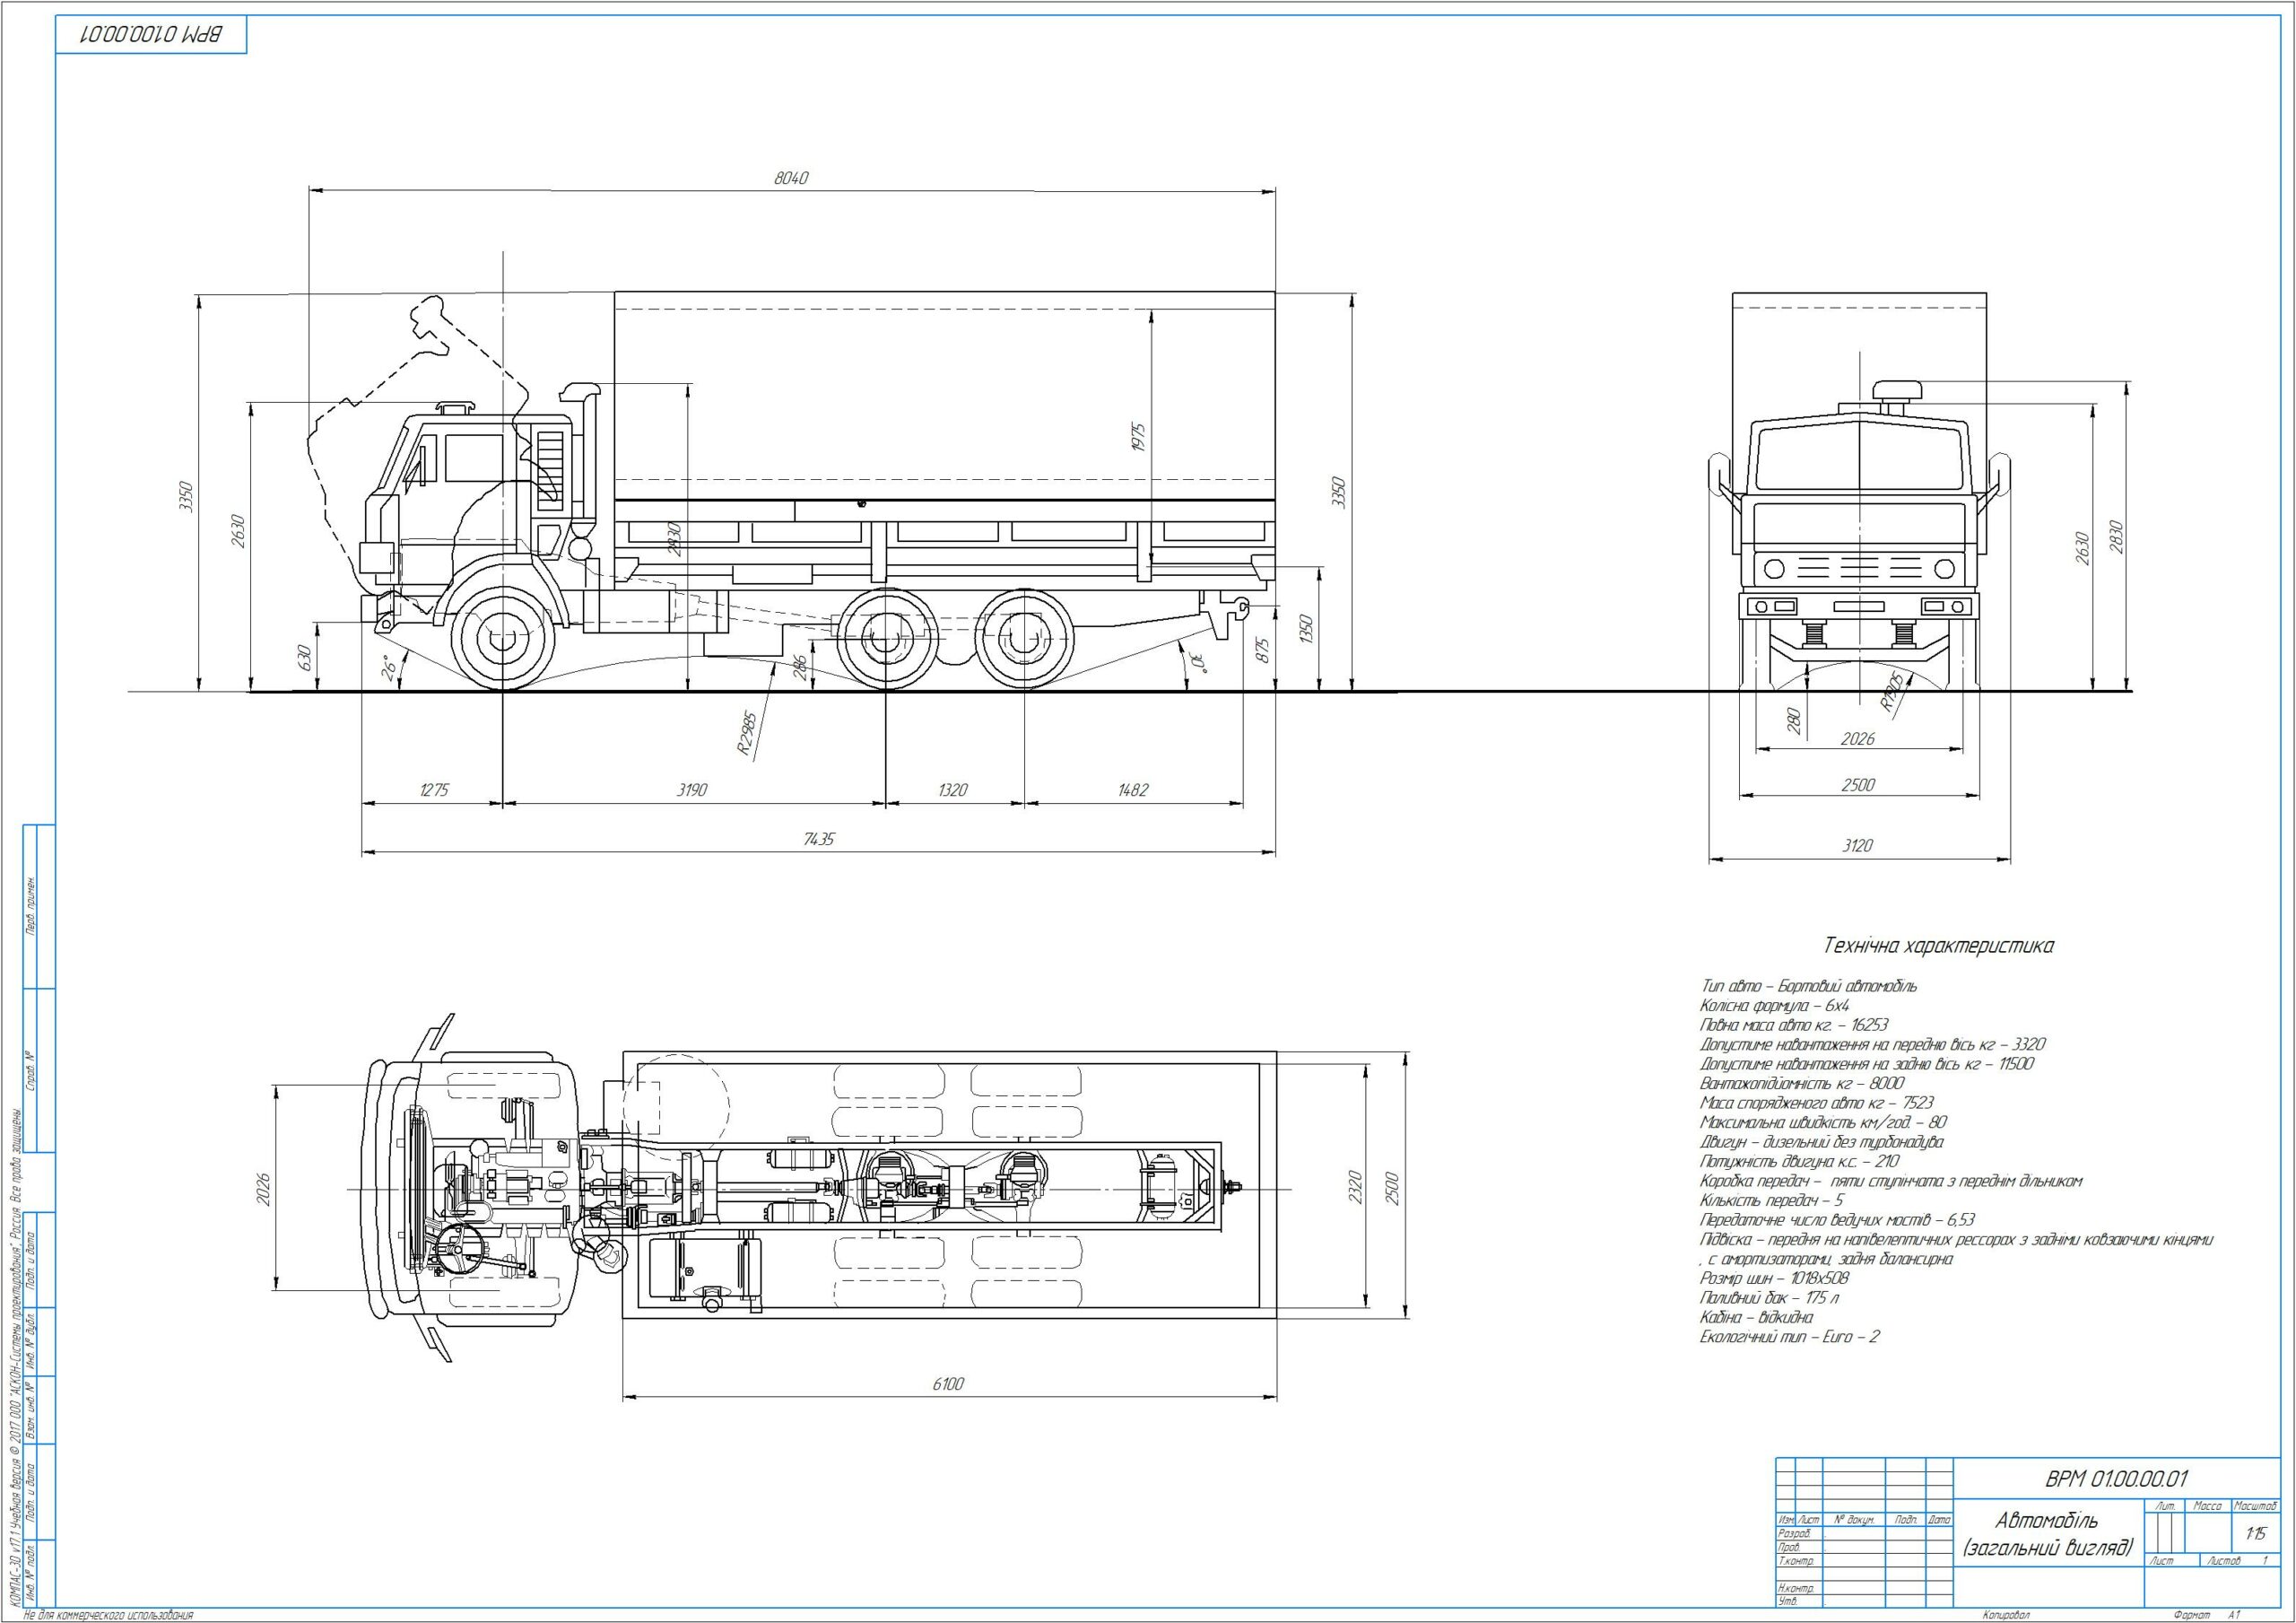2296x1623 pixels.
Task: Select the rear overhang dimension "1482"
Action: [x=1133, y=790]
